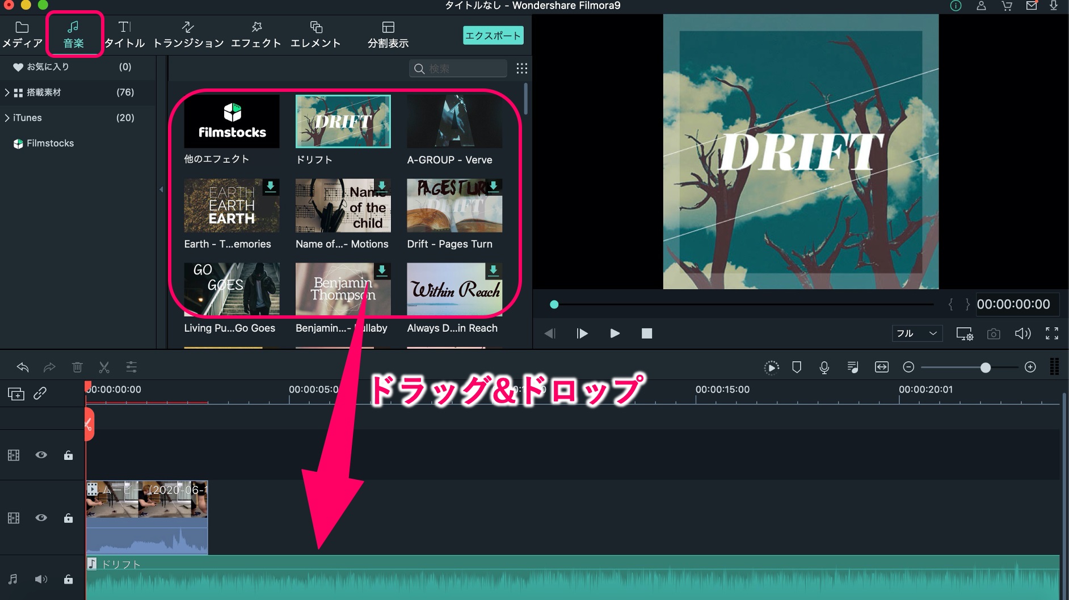The width and height of the screenshot is (1069, 600).
Task: Open the メディア (Media) tab
Action: coord(22,35)
